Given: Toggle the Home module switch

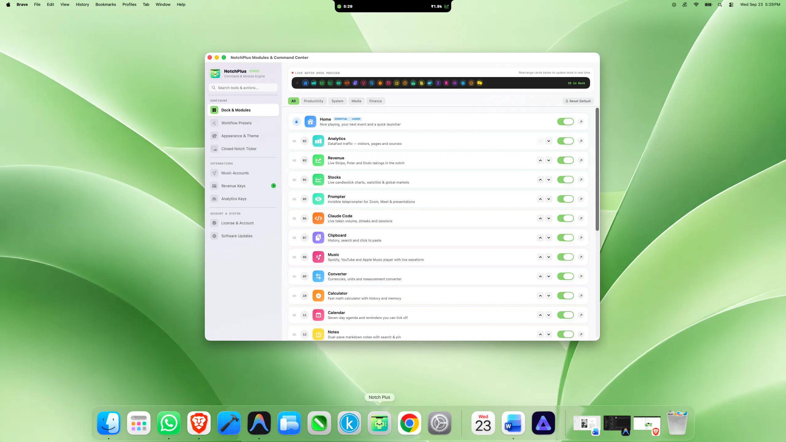Looking at the screenshot, I should tap(565, 122).
